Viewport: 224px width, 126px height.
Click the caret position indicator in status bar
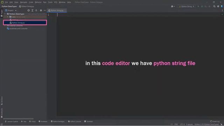coord(171,125)
